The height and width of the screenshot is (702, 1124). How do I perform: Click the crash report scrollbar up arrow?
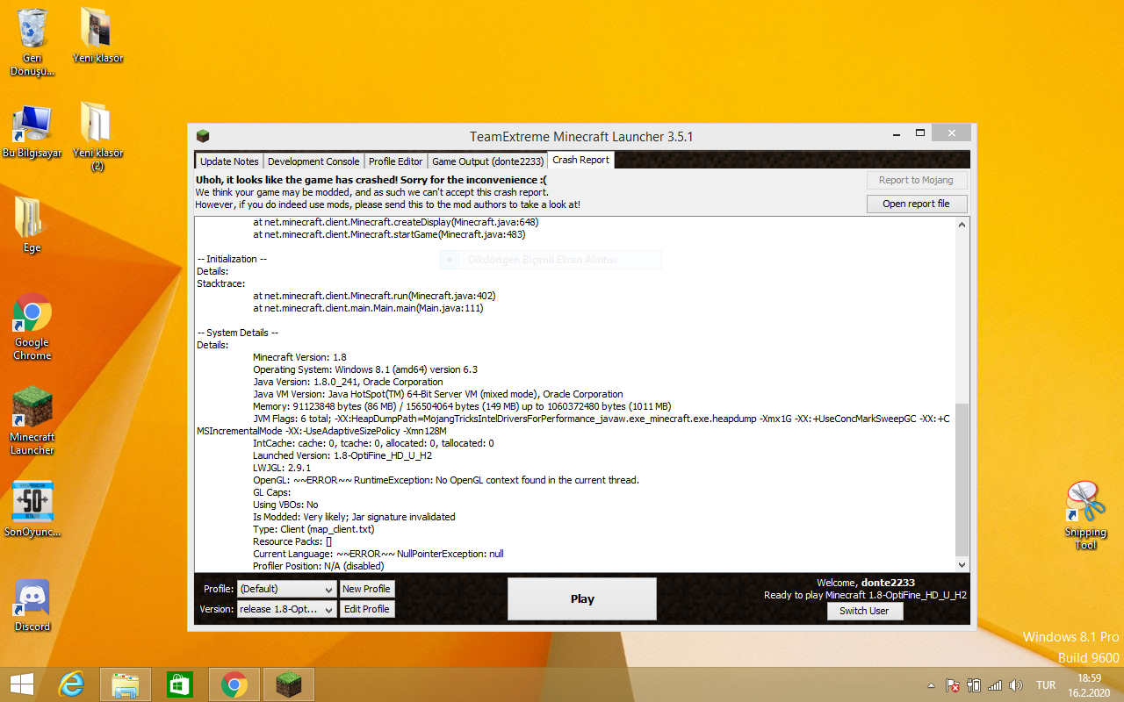click(962, 225)
